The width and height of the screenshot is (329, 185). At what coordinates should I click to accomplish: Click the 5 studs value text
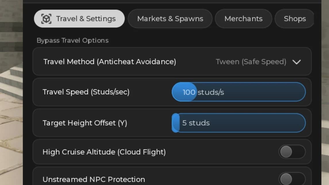(x=196, y=123)
